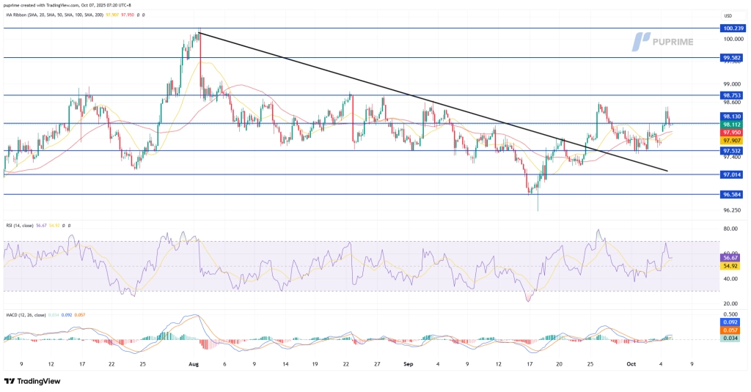
Task: Click the 97.532 support price label
Action: pyautogui.click(x=733, y=151)
